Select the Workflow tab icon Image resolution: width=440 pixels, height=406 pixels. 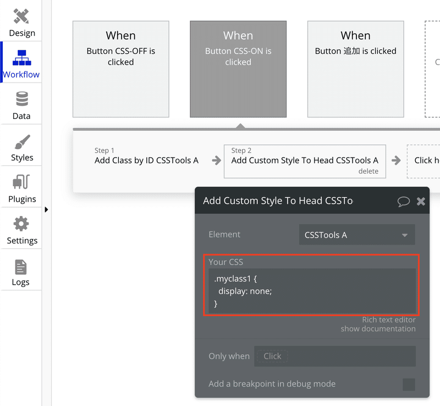coord(21,58)
